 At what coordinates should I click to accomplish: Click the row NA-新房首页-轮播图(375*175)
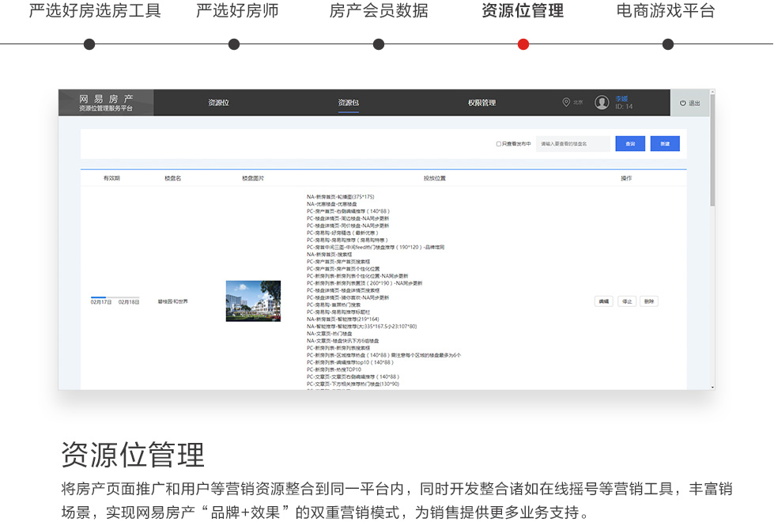click(x=341, y=197)
